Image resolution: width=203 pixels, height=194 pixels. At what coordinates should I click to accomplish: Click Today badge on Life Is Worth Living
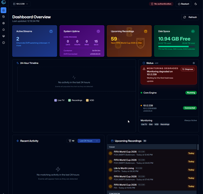click(x=191, y=170)
